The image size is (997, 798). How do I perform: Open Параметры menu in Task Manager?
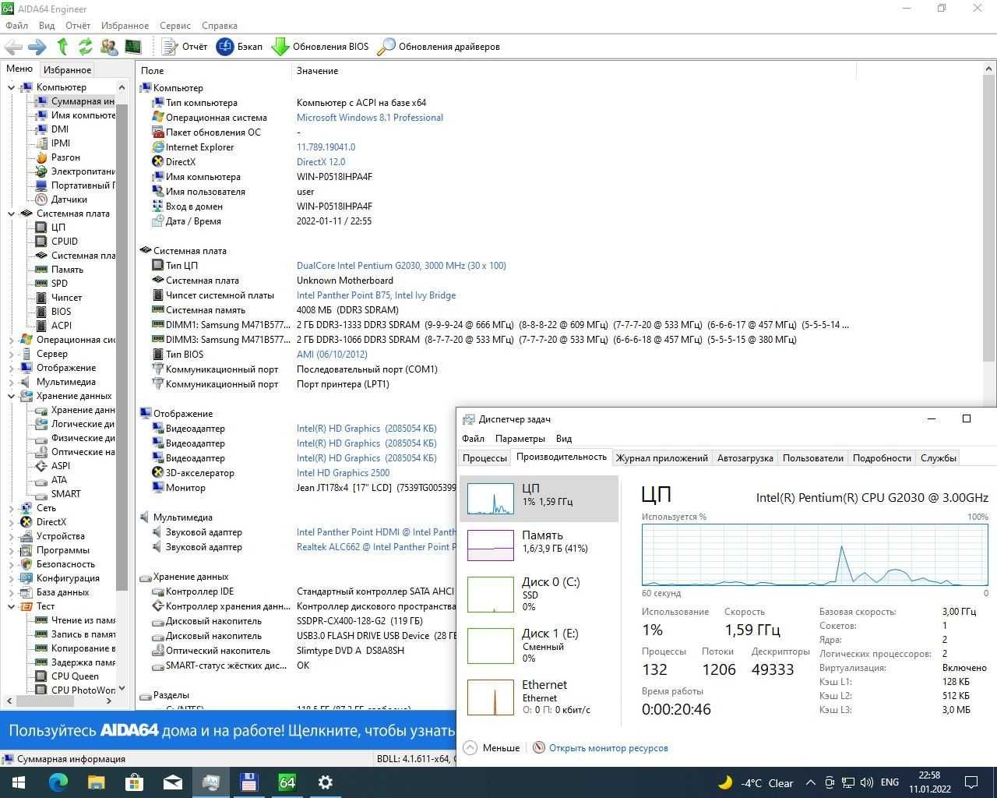(520, 439)
